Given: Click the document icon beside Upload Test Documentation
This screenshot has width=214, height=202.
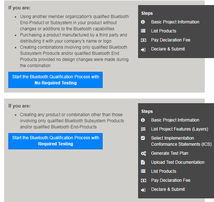Looking at the screenshot, I should tap(143, 162).
